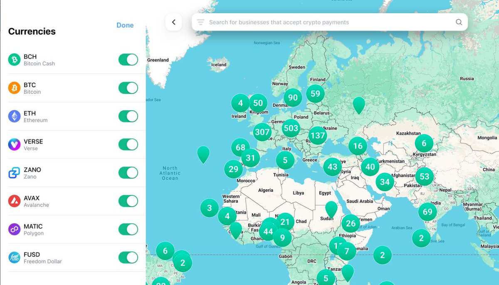Select the 26 cluster marker near Yemen

351,224
